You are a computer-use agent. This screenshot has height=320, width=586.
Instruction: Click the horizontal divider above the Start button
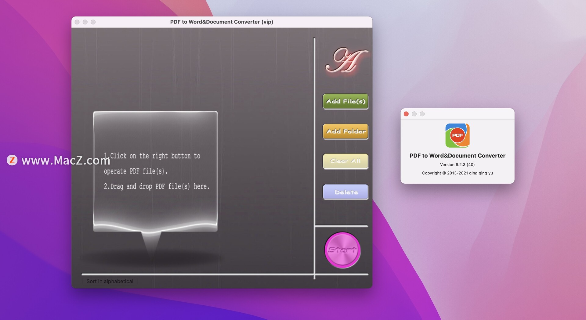click(x=341, y=226)
